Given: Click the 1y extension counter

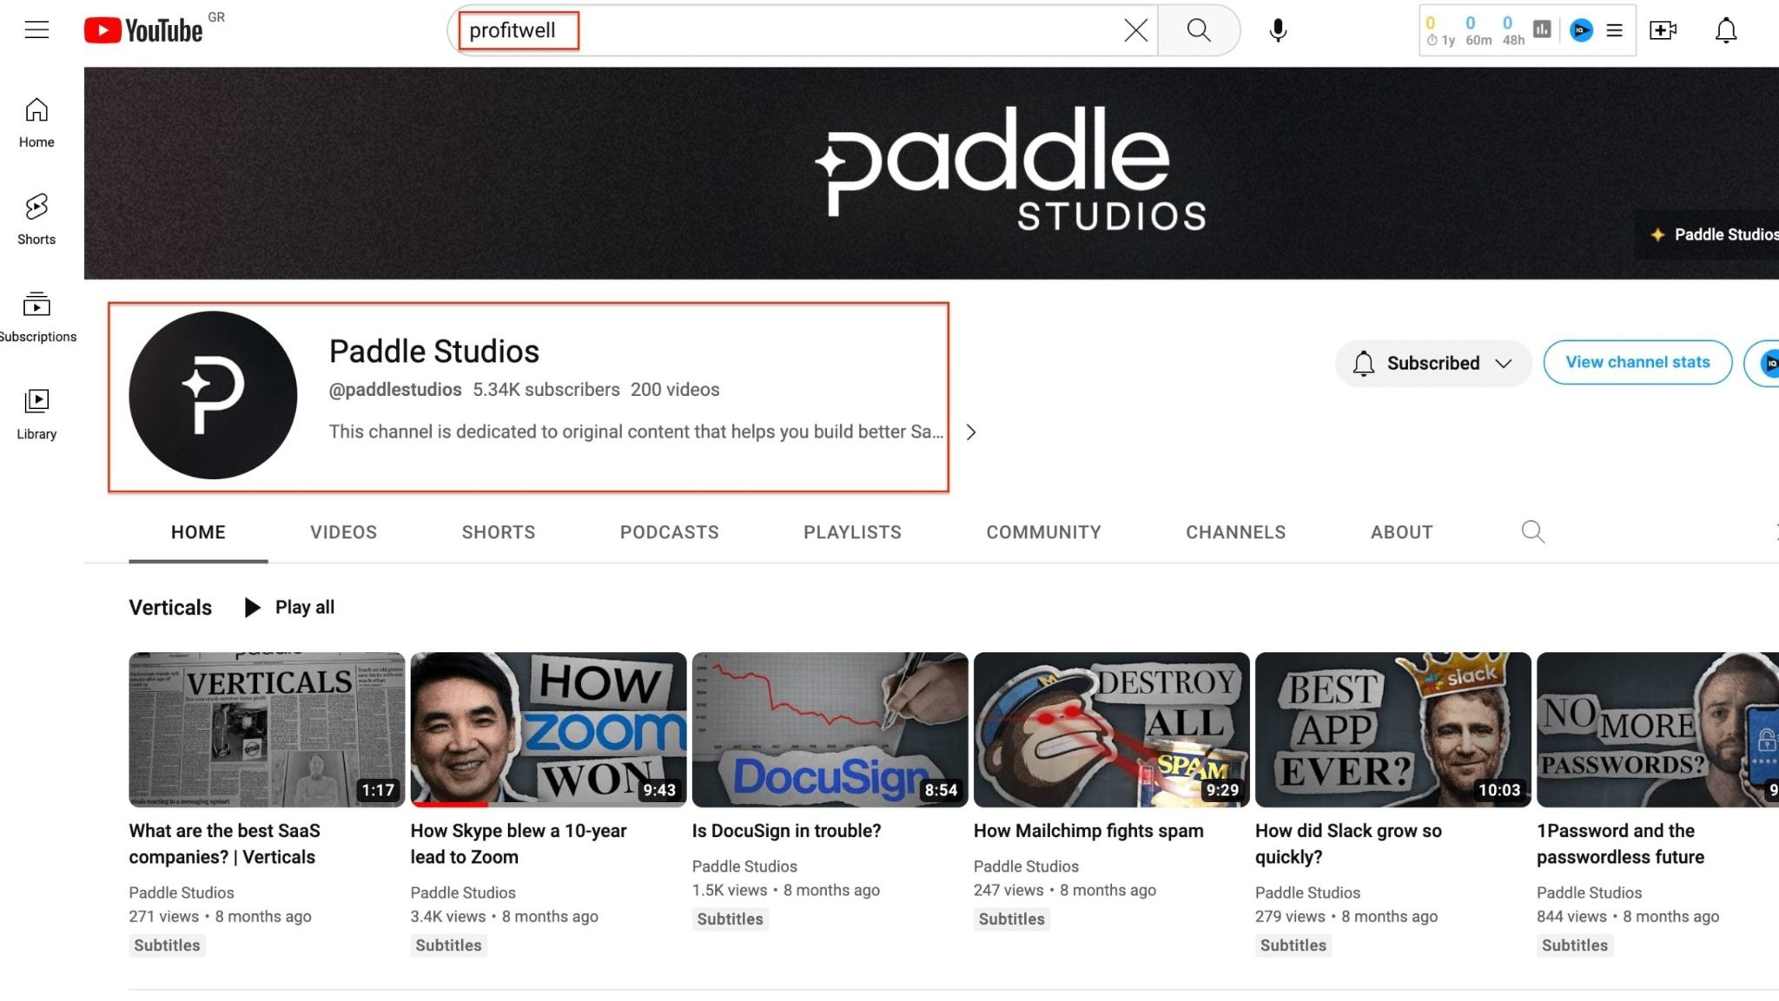Looking at the screenshot, I should [1441, 30].
